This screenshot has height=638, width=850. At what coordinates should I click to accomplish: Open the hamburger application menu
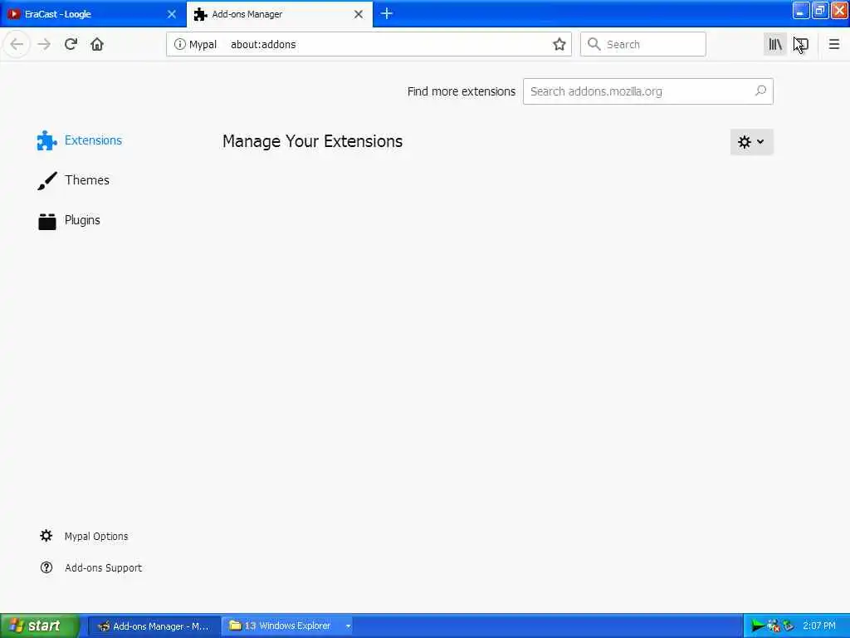point(833,45)
